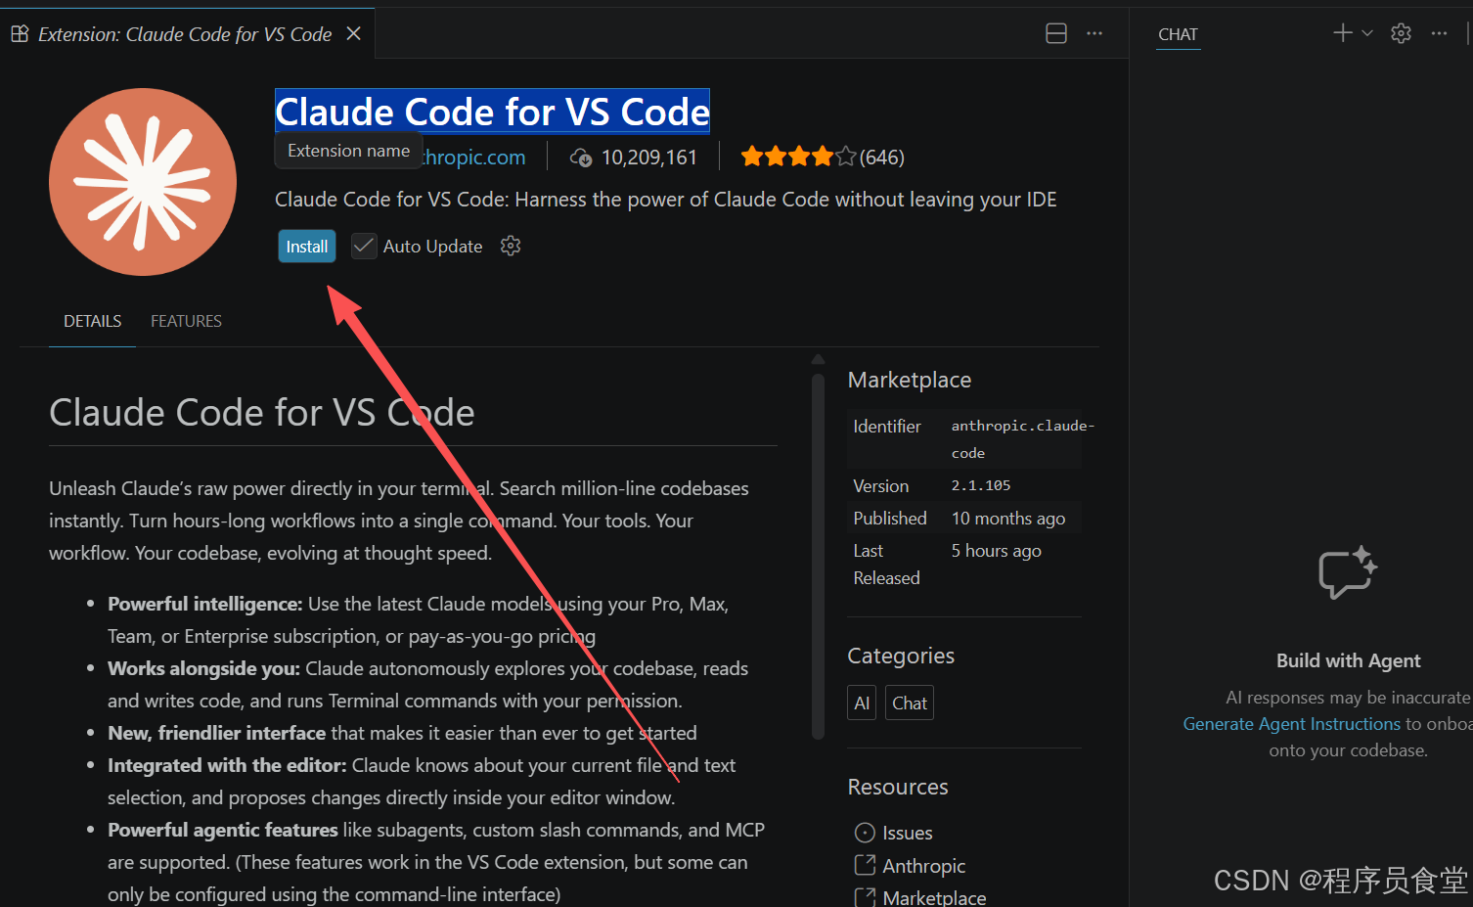This screenshot has height=907, width=1473.
Task: Click the highlighted extension title heading
Action: point(492,112)
